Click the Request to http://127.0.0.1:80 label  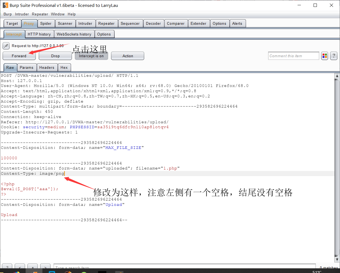pos(38,46)
